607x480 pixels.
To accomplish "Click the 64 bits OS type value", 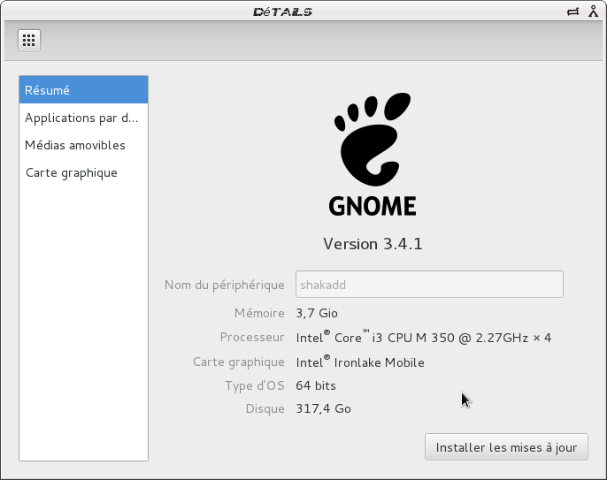I will click(x=316, y=385).
